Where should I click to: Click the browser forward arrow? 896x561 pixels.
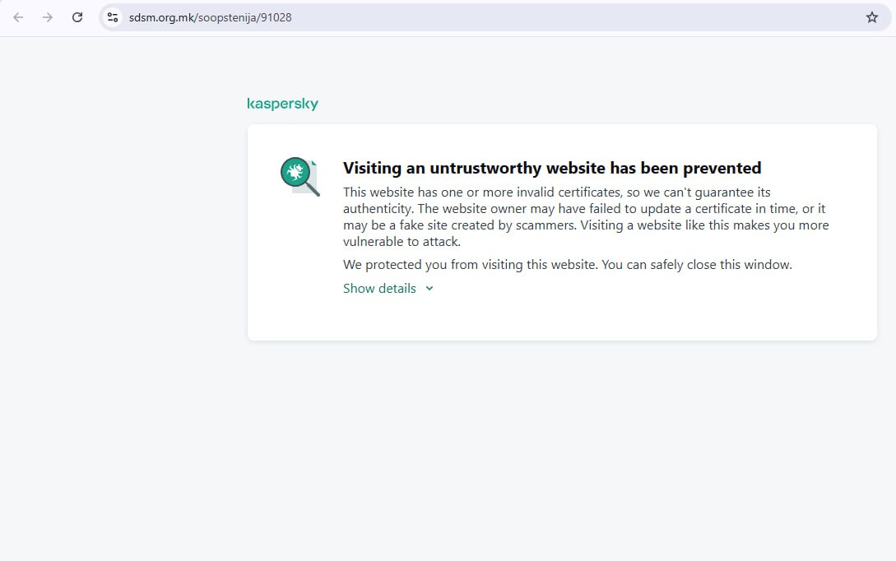click(x=48, y=17)
